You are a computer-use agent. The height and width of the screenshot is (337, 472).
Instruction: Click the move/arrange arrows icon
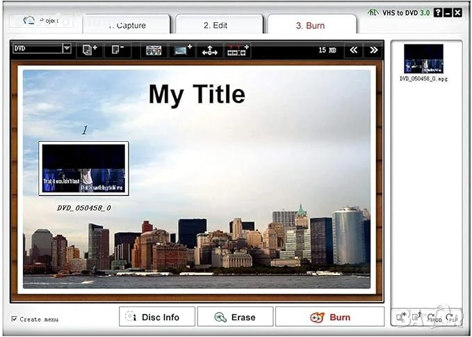coord(210,51)
